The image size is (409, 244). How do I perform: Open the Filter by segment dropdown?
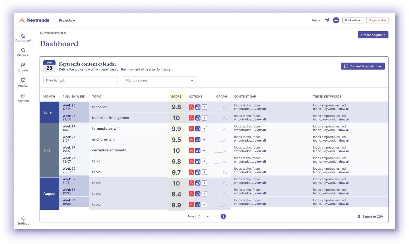(x=159, y=80)
